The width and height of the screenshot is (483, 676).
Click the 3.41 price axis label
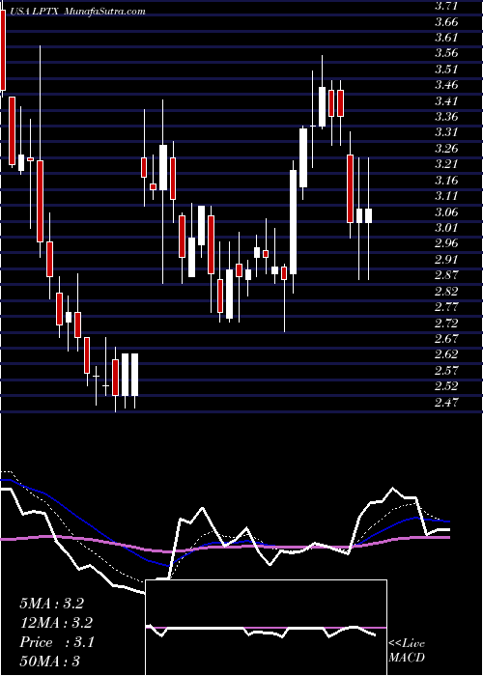(446, 101)
